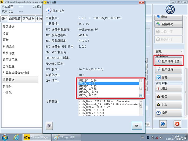Click the 诊断数据 list scrollbar thumb
Image resolution: width=188 pixels, height=141 pixels.
click(141, 105)
